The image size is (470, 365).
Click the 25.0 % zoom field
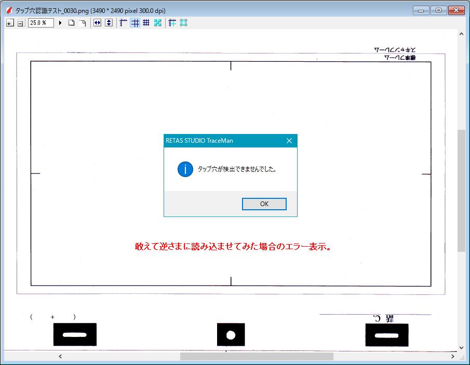click(41, 23)
